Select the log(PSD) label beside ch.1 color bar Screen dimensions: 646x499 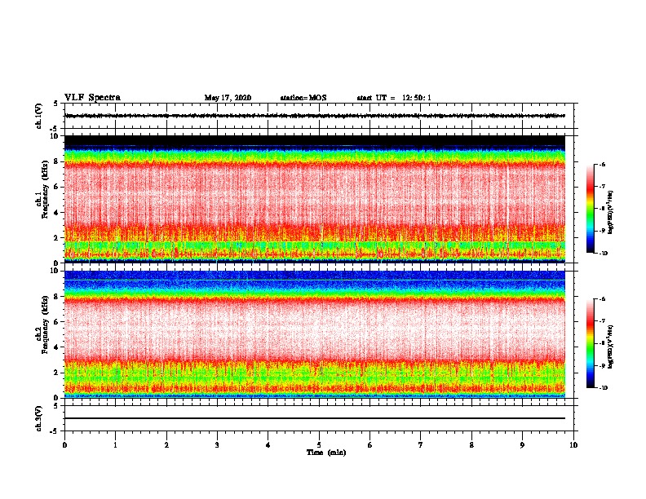611,213
